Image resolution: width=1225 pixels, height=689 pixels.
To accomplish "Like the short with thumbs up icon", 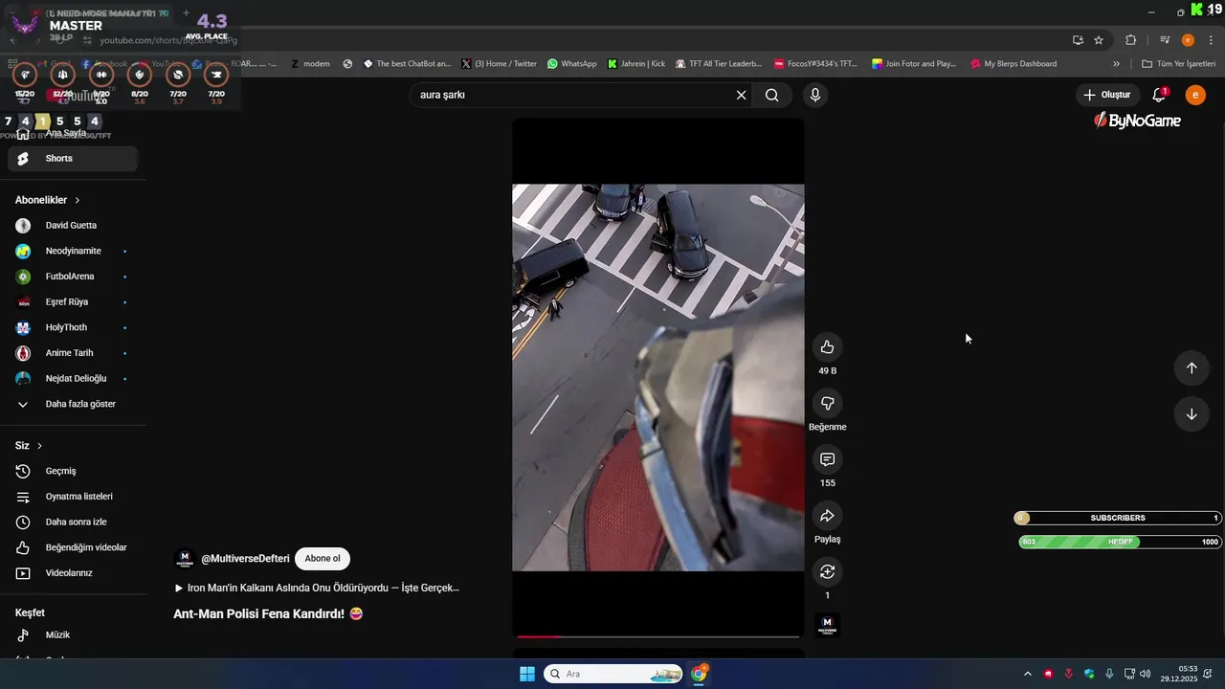I will (x=827, y=347).
